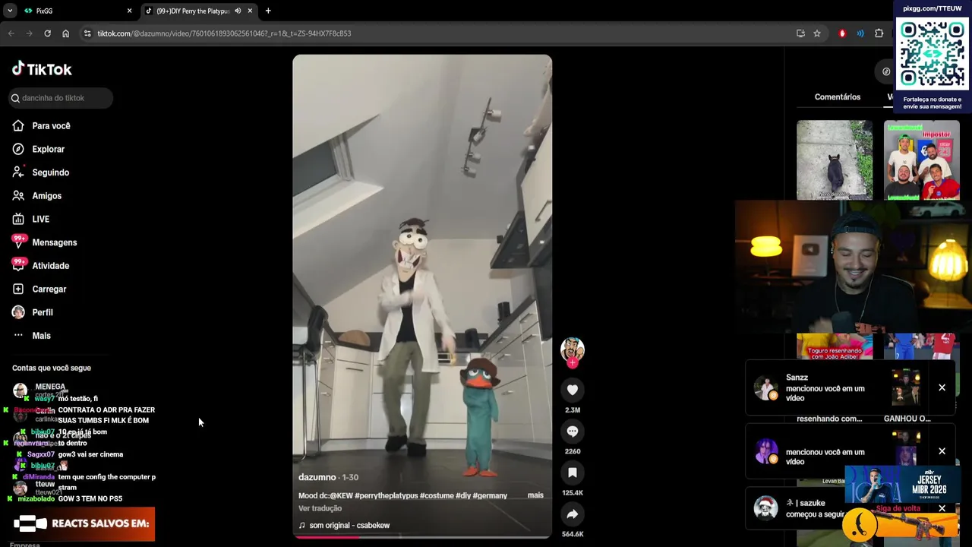The image size is (972, 547).
Task: Open the Impostor video thumbnail
Action: [x=921, y=160]
